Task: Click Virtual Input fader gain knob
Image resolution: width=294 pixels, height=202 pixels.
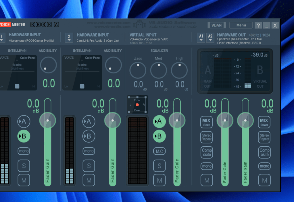Action: (x=177, y=120)
